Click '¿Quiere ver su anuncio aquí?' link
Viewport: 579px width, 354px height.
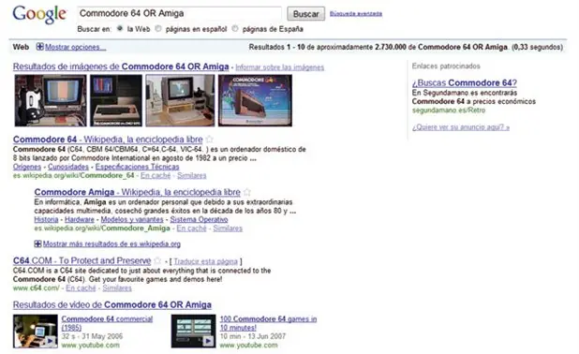pos(461,127)
